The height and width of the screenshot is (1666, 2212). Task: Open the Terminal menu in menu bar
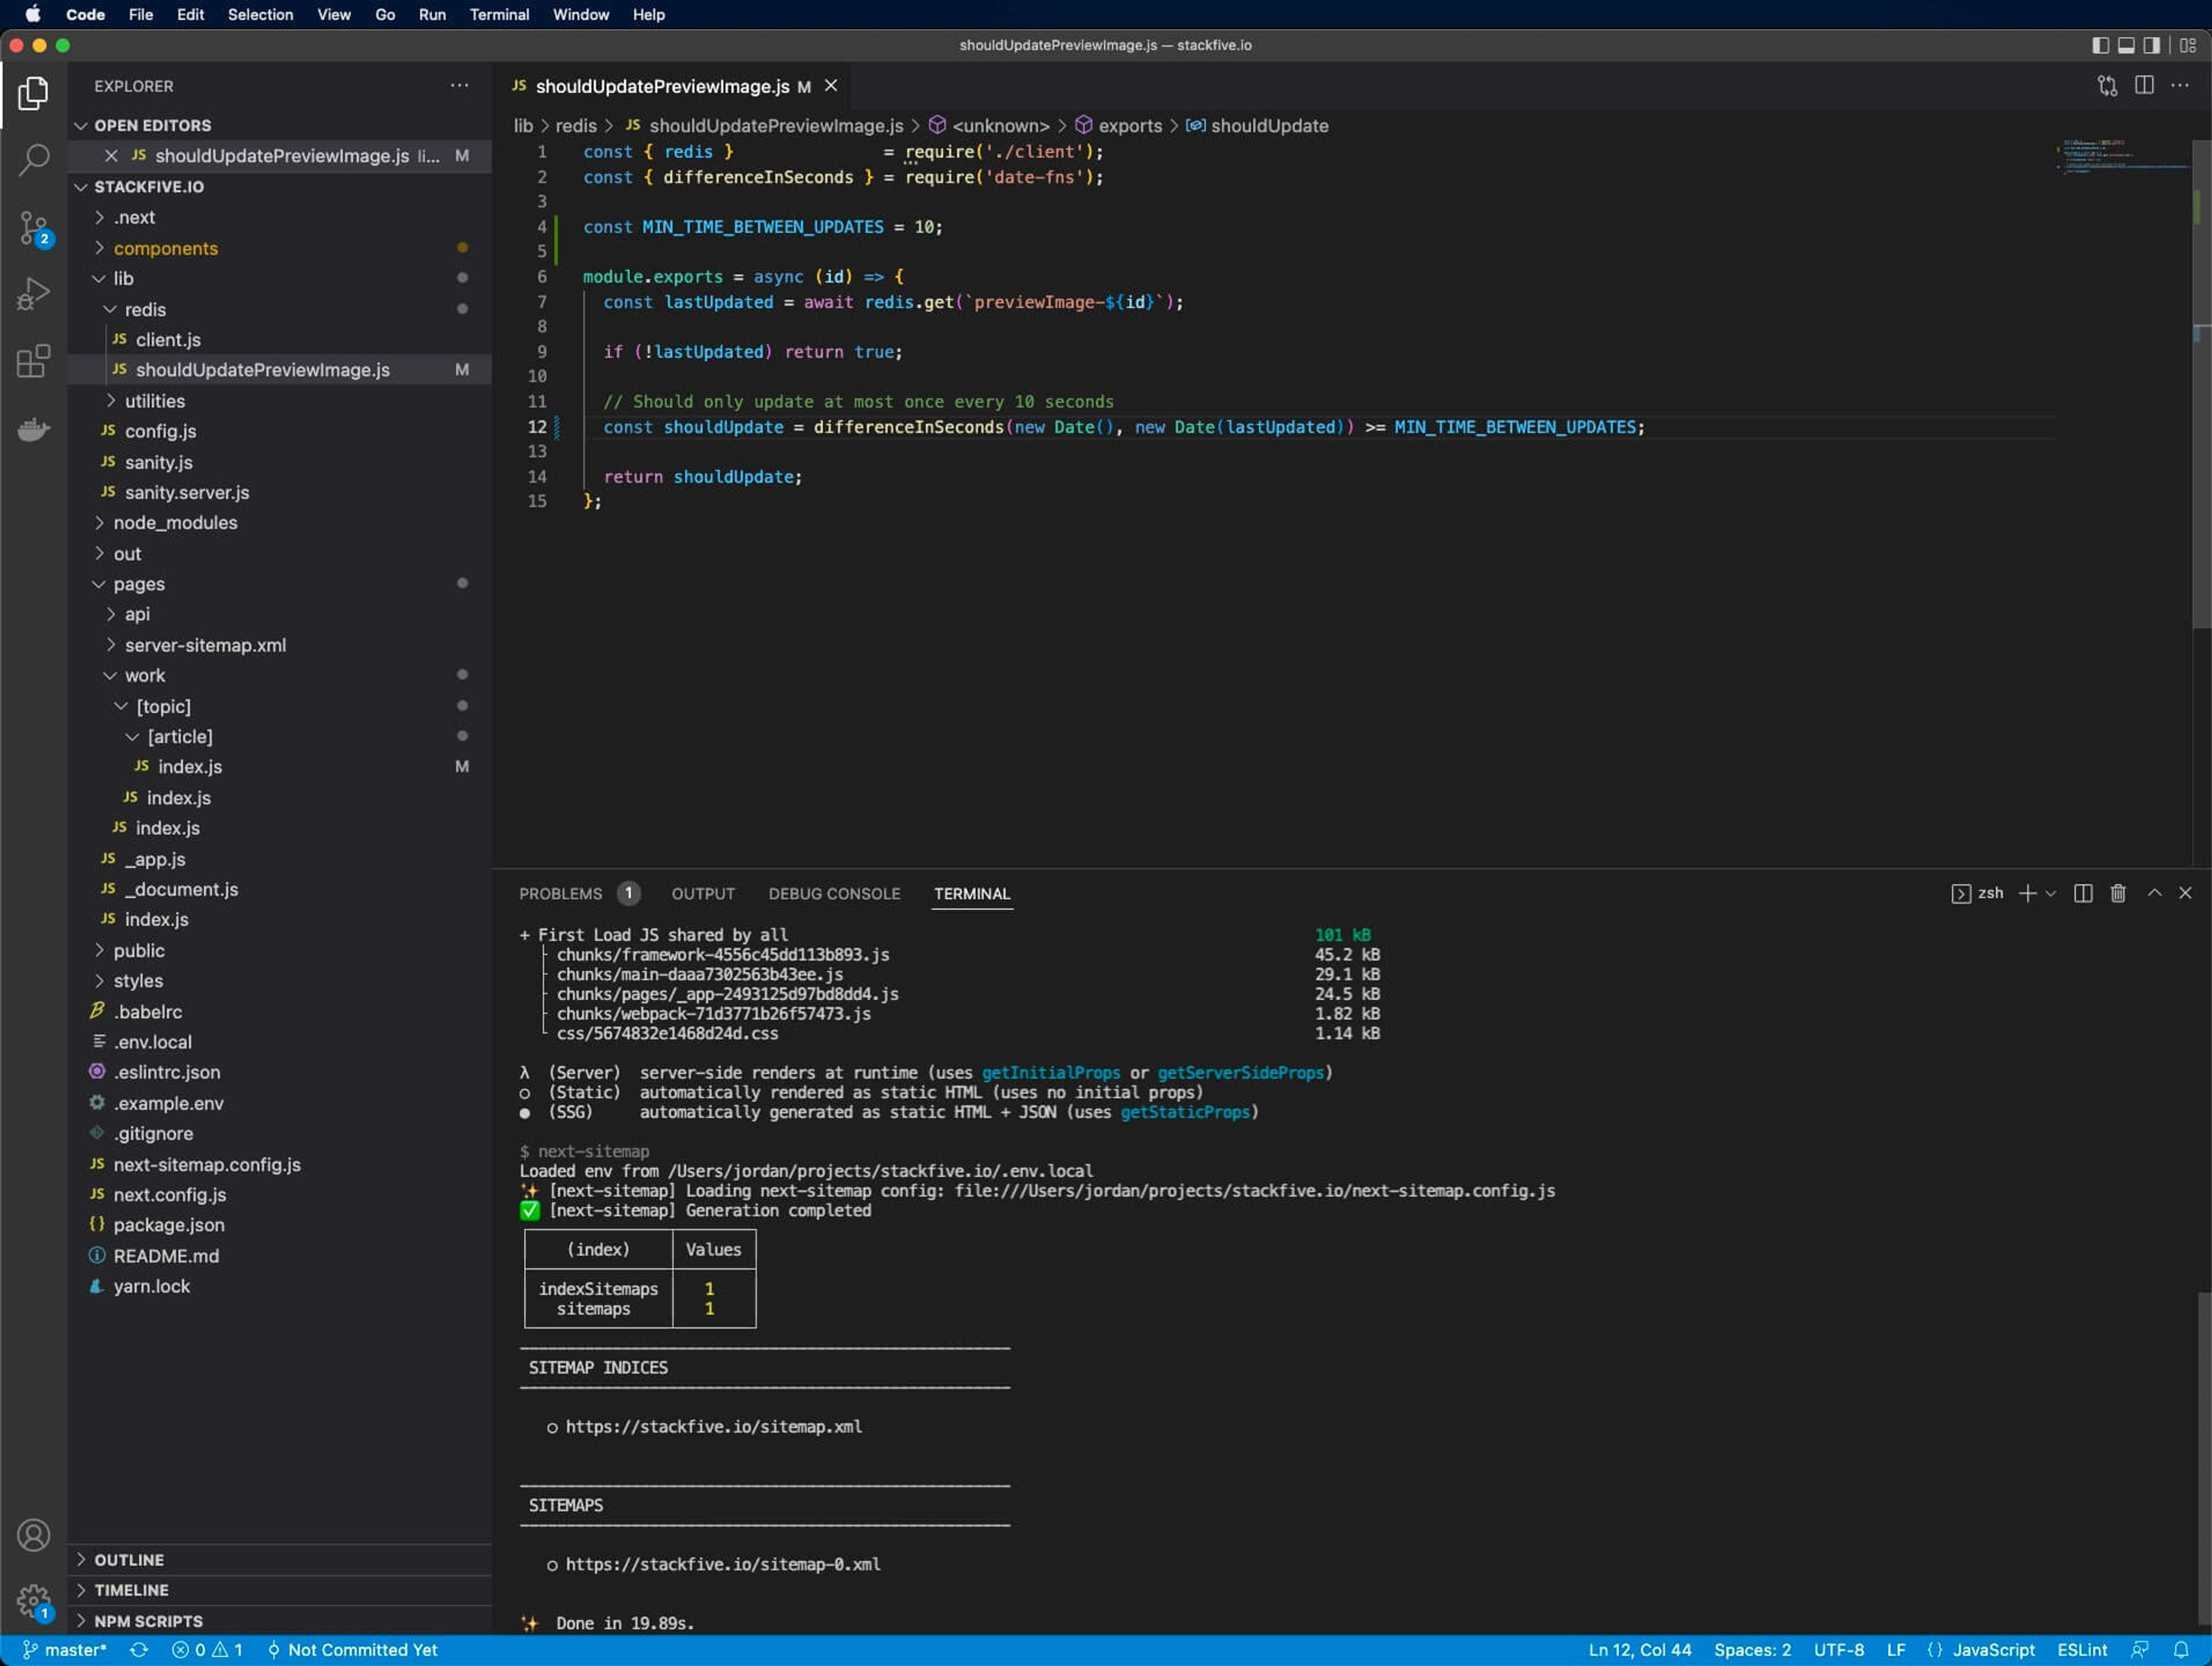tap(498, 14)
